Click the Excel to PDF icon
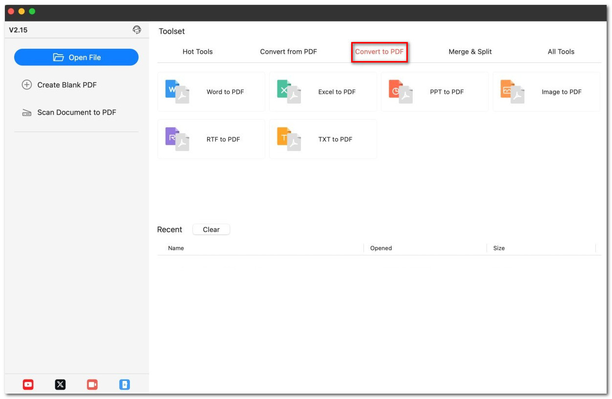Viewport: 612px width, 399px height. 289,92
